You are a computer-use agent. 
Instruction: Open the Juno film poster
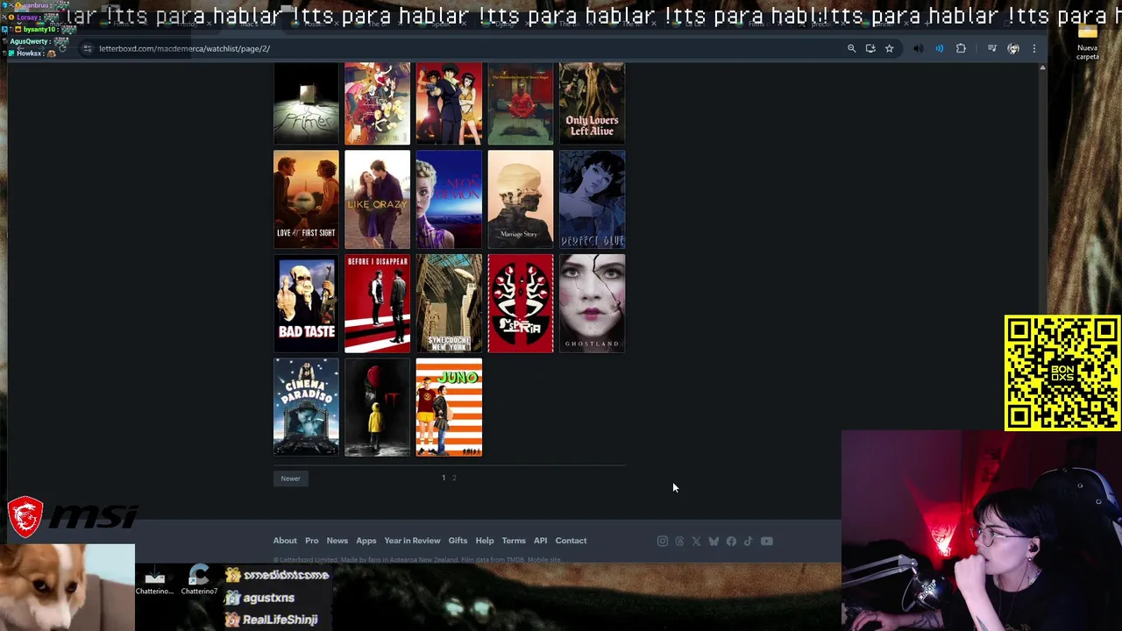pyautogui.click(x=449, y=407)
